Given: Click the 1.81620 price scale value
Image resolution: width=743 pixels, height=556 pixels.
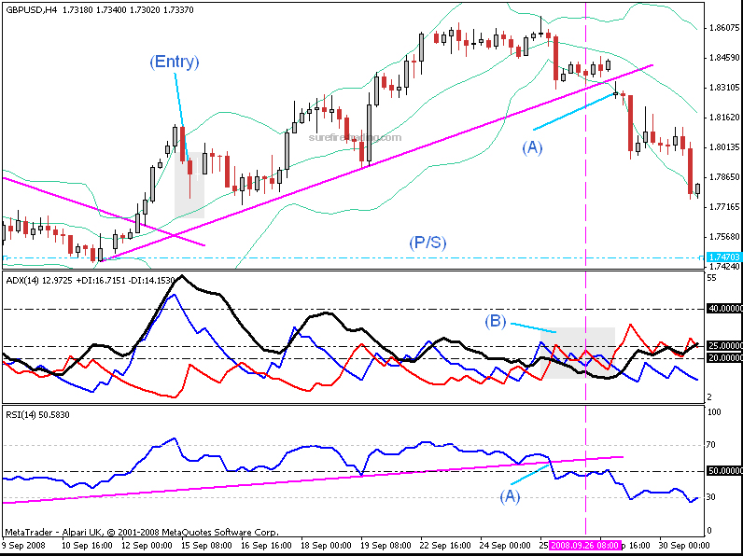Looking at the screenshot, I should click(724, 118).
